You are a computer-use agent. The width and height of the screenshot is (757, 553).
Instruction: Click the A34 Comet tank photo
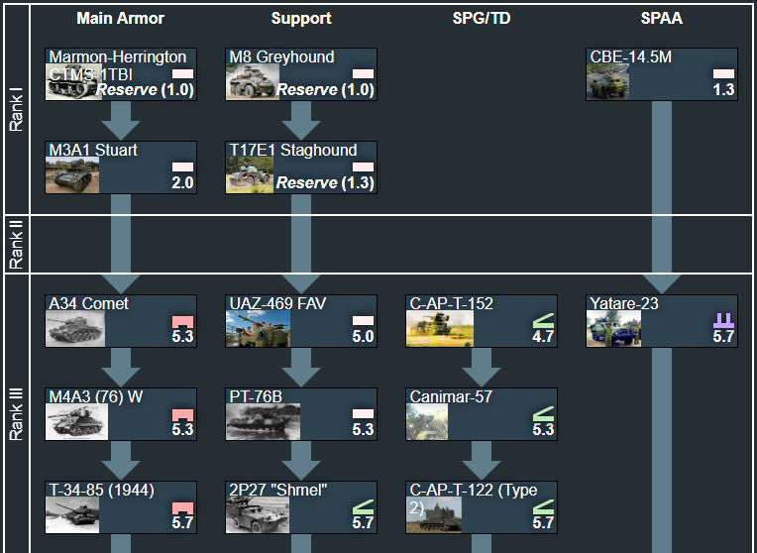[x=75, y=328]
